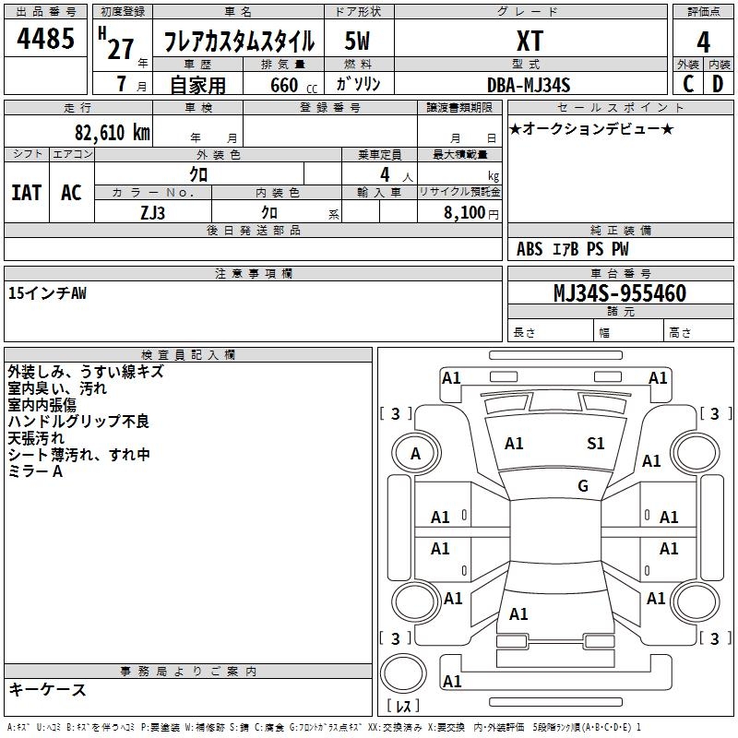The width and height of the screenshot is (738, 738).
Task: Click office notice キーケース
Action: [x=47, y=689]
